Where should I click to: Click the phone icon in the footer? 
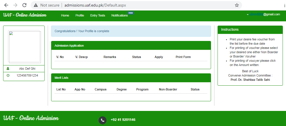103,120
